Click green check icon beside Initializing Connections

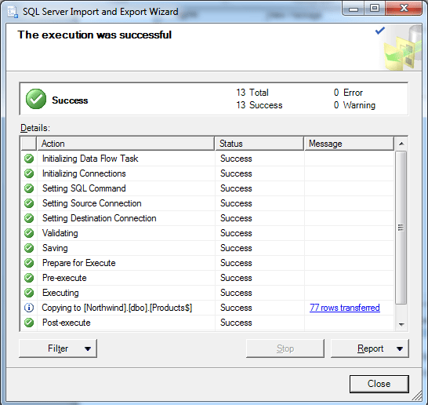pos(29,173)
